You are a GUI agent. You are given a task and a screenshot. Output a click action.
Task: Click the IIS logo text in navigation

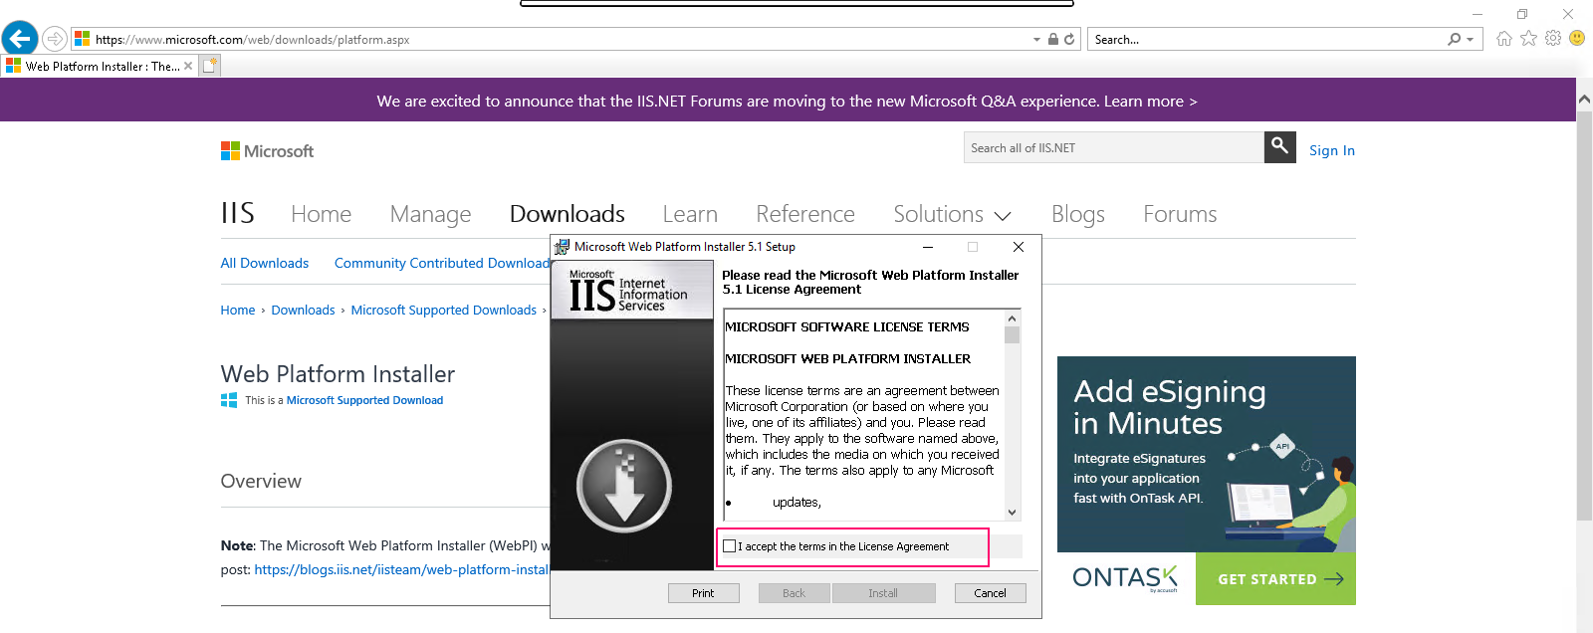tap(238, 213)
